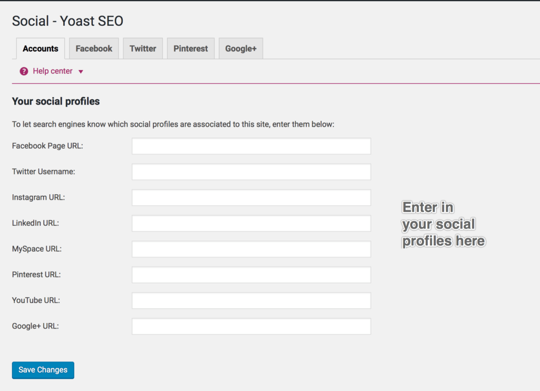The image size is (540, 391).
Task: Click inside the YouTube URL field
Action: click(252, 301)
